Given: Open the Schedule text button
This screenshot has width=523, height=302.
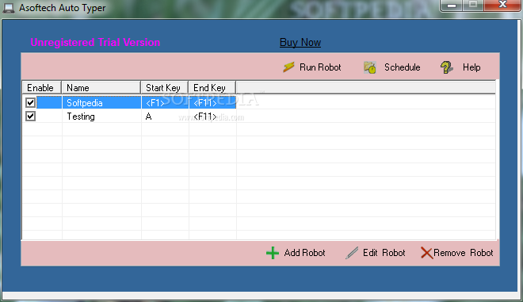Looking at the screenshot, I should pyautogui.click(x=402, y=67).
